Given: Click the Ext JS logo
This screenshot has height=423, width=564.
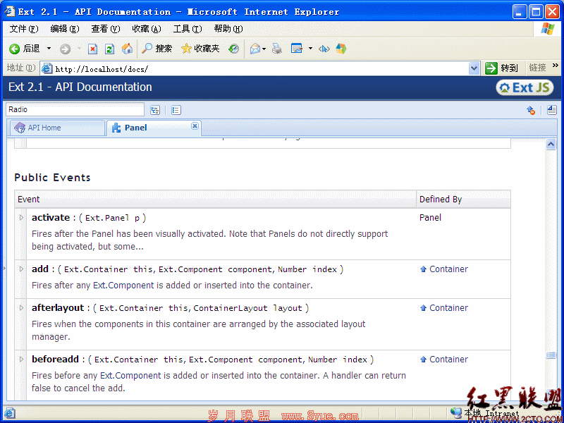Looking at the screenshot, I should tap(525, 87).
